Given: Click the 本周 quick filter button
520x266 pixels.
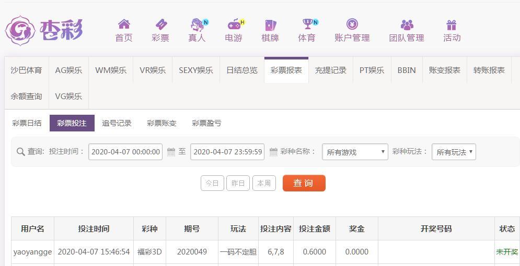Looking at the screenshot, I should pyautogui.click(x=264, y=183).
